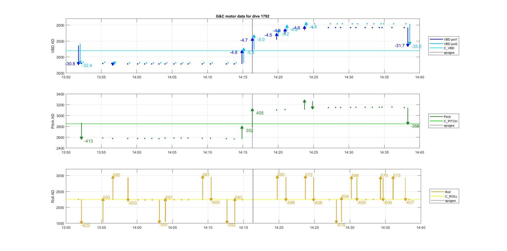Click the '-4.5' VBD data label
The image size is (507, 251).
[x=268, y=35]
